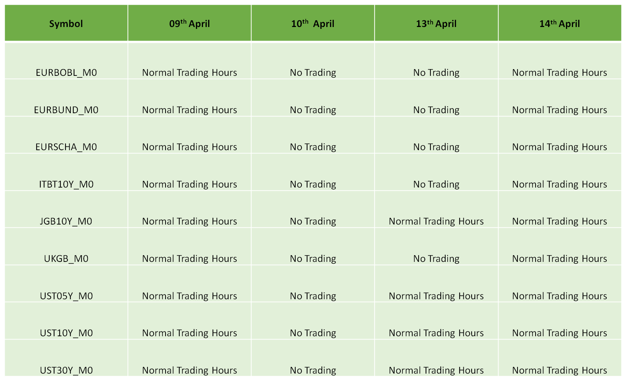Click JGB10Y_M0 13th April Normal Trading Hours
626x381 pixels.
pyautogui.click(x=436, y=209)
